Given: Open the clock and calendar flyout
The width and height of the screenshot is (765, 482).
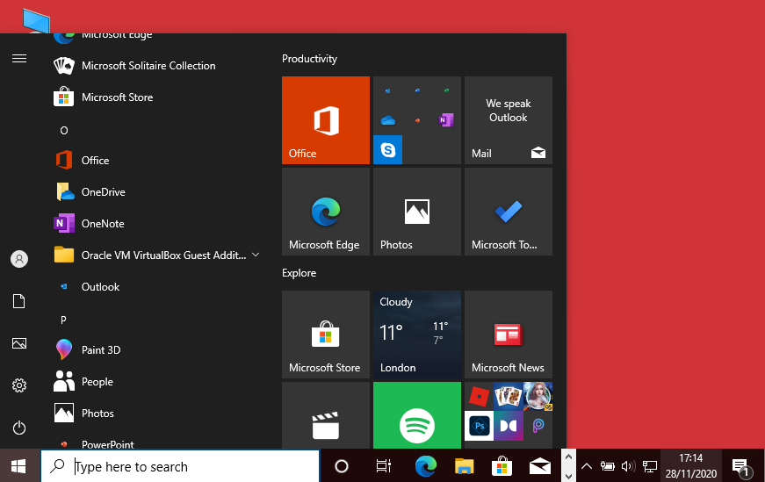Looking at the screenshot, I should click(691, 466).
